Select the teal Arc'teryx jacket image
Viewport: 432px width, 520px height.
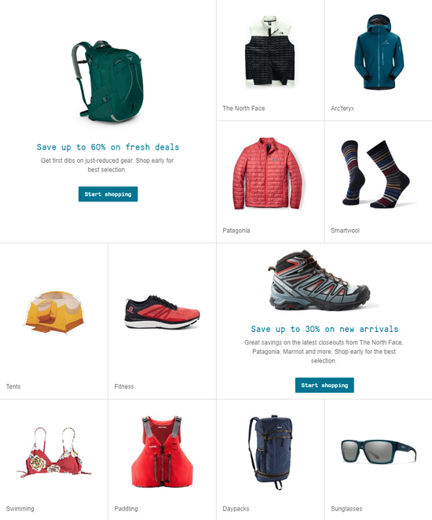(x=379, y=52)
